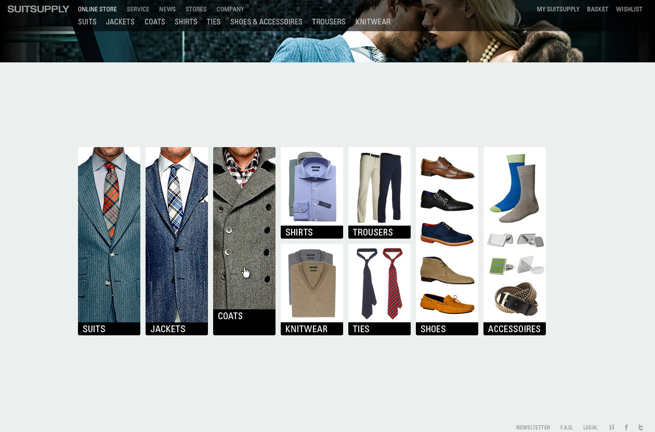This screenshot has width=655, height=432.
Task: Browse the Shoes category tile
Action: tap(447, 241)
